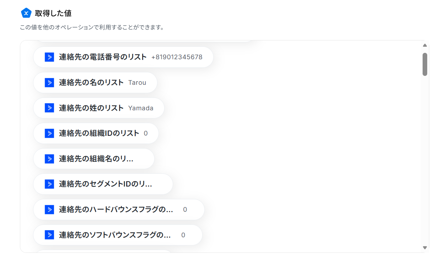Click arrow icon for 連絡先のソフトバウンスフラグ item
The width and height of the screenshot is (445, 266).
tap(49, 235)
